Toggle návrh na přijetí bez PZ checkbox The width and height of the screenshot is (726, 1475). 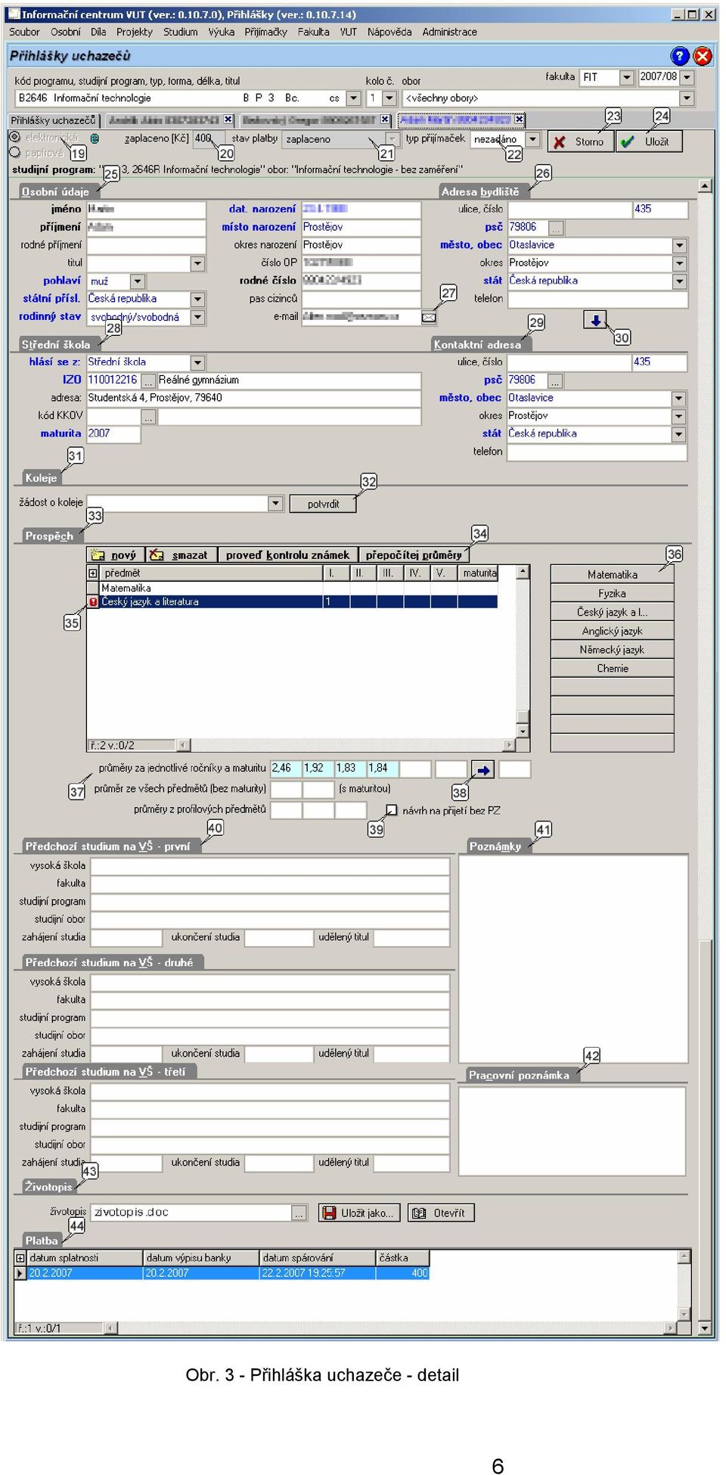click(x=392, y=810)
